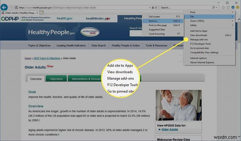Open Data Search nav item

click(99, 46)
